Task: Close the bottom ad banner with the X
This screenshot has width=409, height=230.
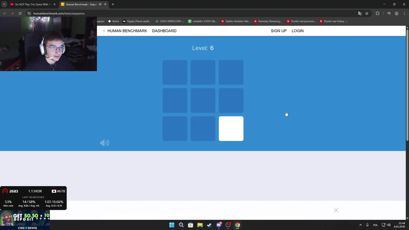Action: point(336,210)
